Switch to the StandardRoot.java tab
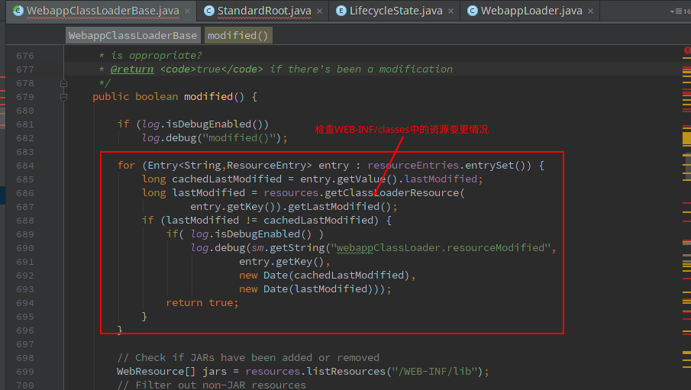Image resolution: width=691 pixels, height=390 pixels. [x=263, y=11]
